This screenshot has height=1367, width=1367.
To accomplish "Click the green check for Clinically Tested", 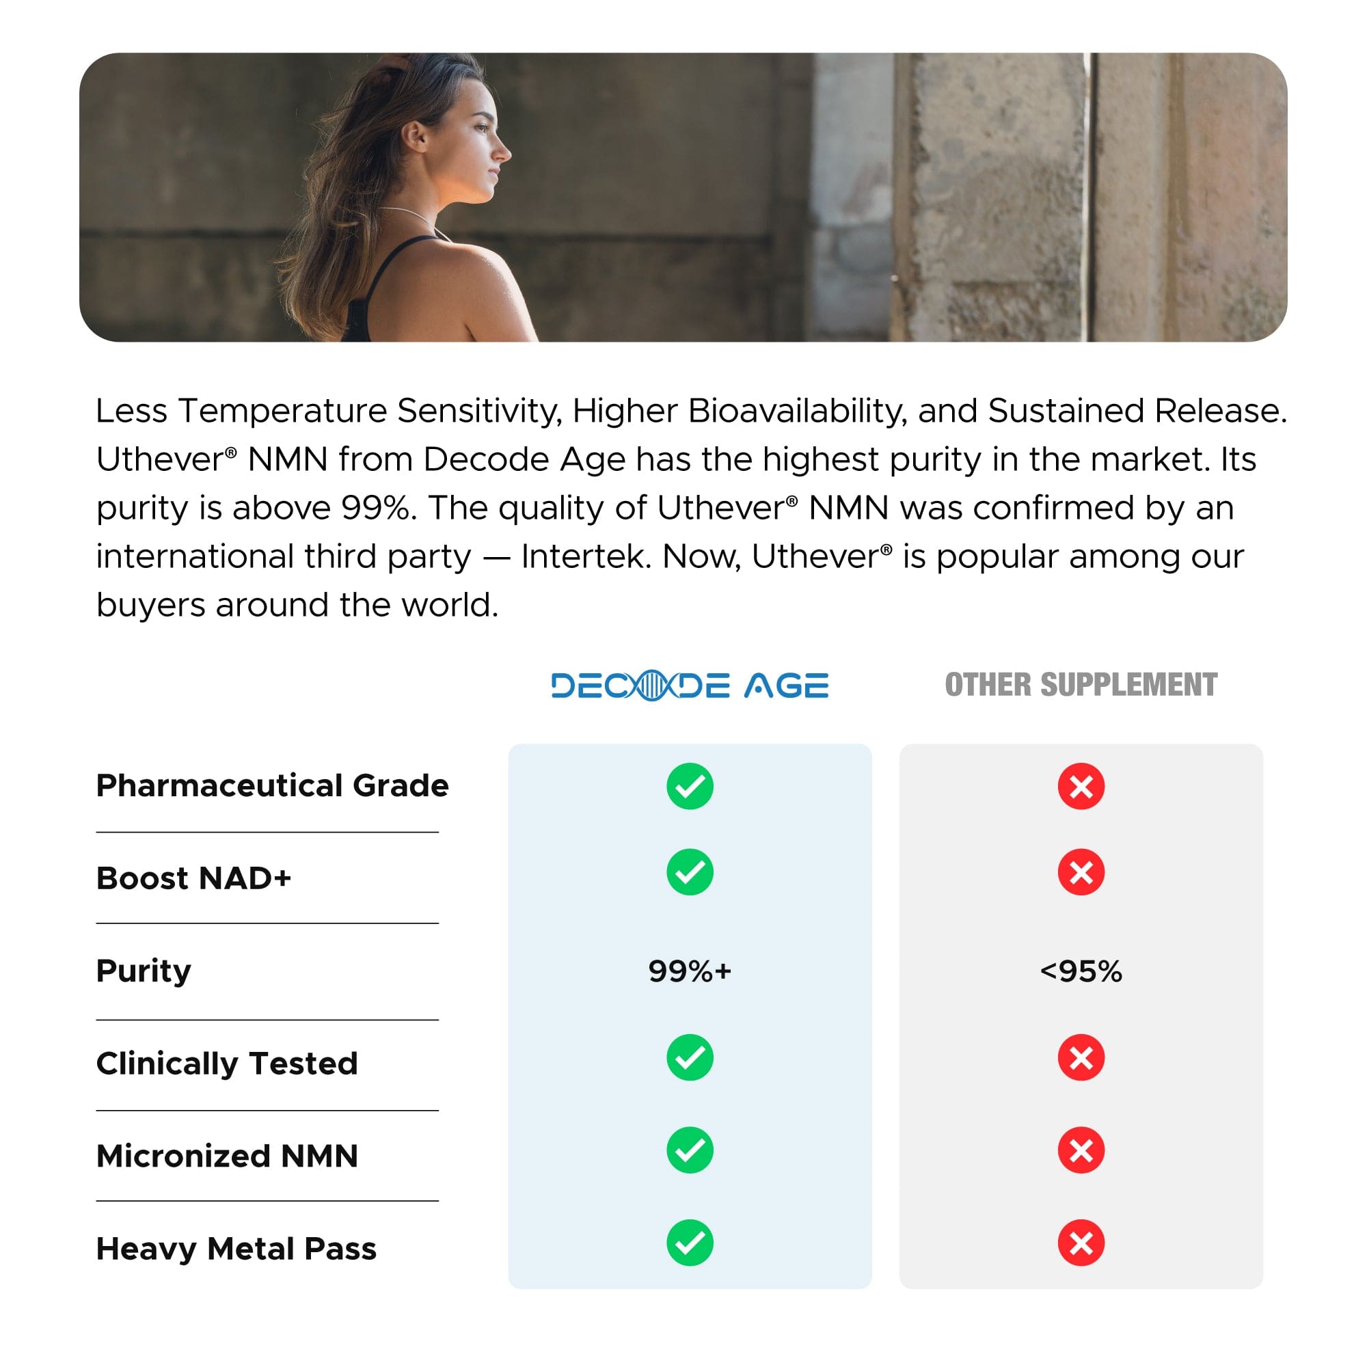I will click(x=690, y=1057).
